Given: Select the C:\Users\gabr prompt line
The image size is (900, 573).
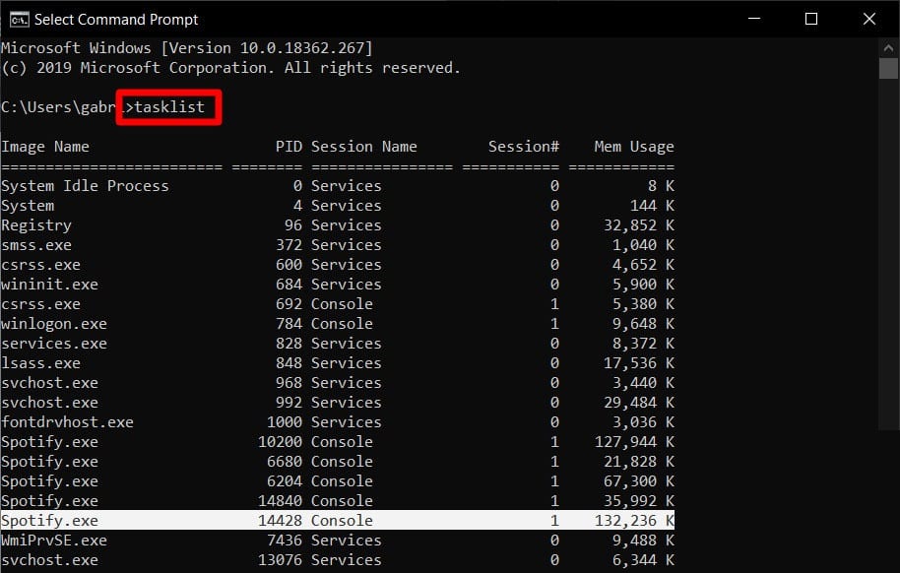Looking at the screenshot, I should (x=62, y=106).
